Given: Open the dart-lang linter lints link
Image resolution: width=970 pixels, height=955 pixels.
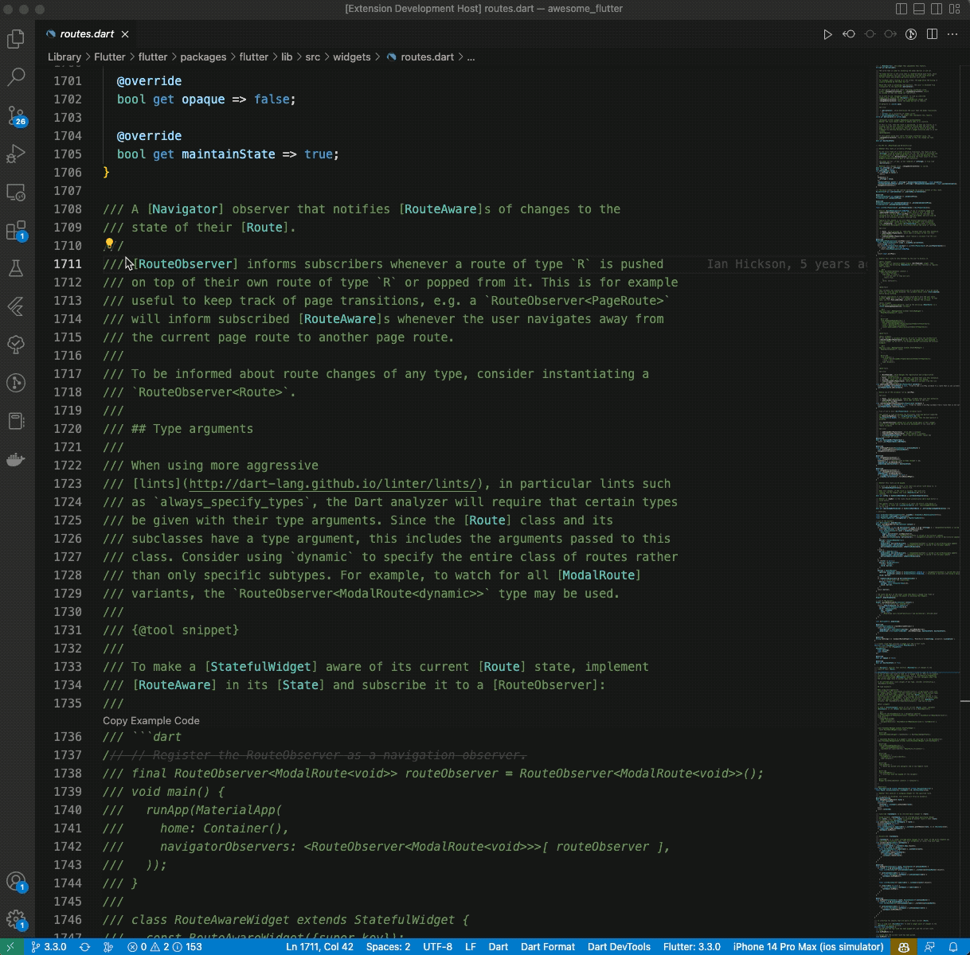Looking at the screenshot, I should tap(334, 483).
